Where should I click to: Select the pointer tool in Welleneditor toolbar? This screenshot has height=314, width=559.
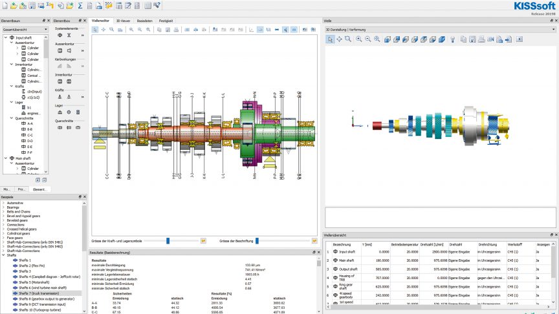(95, 30)
